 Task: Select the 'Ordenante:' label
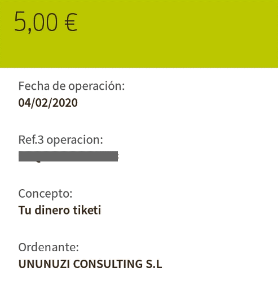(48, 247)
